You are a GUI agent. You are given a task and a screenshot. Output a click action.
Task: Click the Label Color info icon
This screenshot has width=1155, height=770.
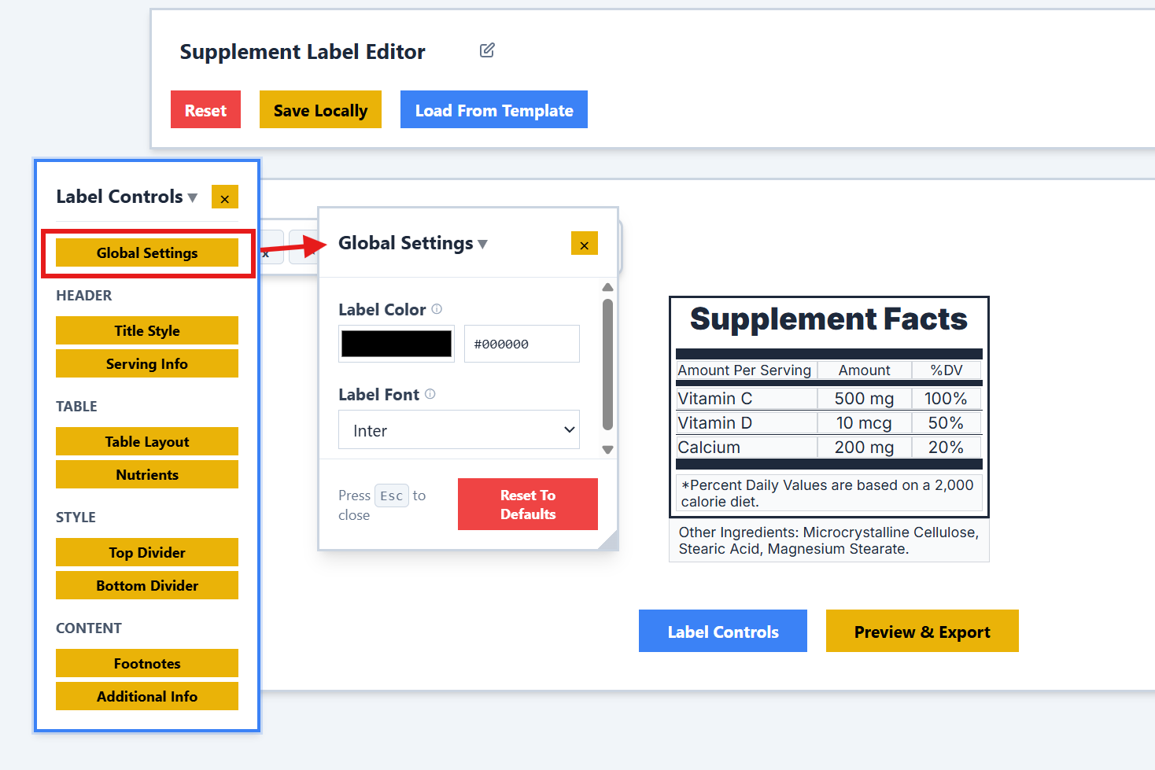pos(437,309)
